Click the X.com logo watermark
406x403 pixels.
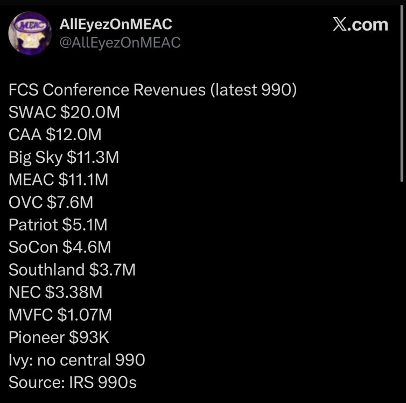[x=360, y=25]
